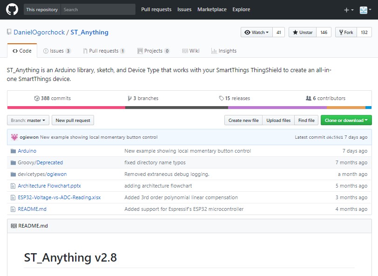Open the DanielOgorchock user profile link
This screenshot has height=276, width=378.
pyautogui.click(x=39, y=32)
